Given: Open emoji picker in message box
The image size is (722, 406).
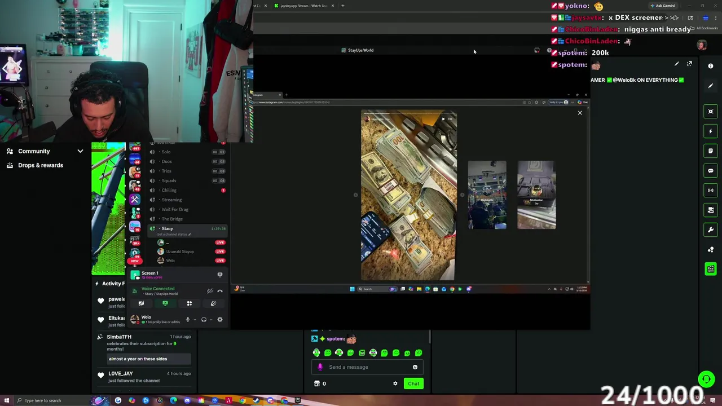Looking at the screenshot, I should (x=415, y=367).
